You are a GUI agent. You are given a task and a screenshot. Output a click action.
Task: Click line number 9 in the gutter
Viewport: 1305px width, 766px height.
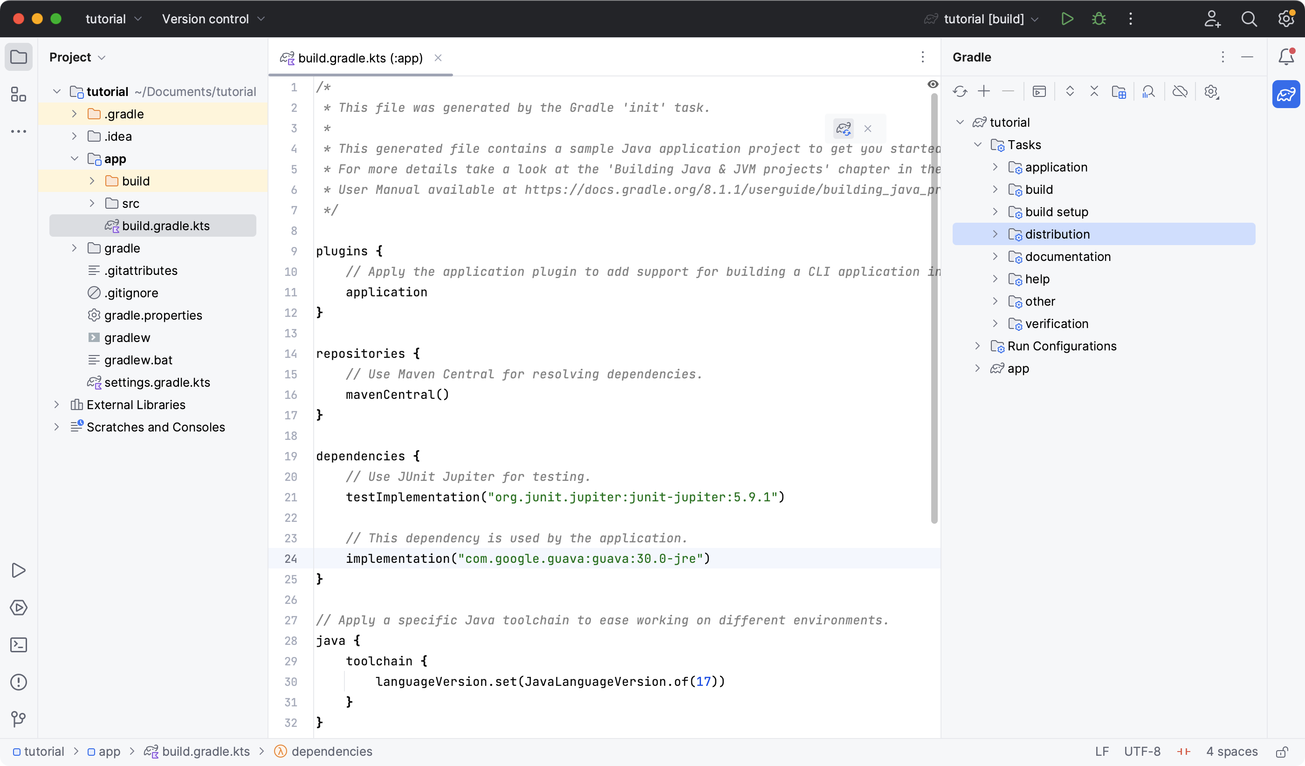click(x=294, y=251)
